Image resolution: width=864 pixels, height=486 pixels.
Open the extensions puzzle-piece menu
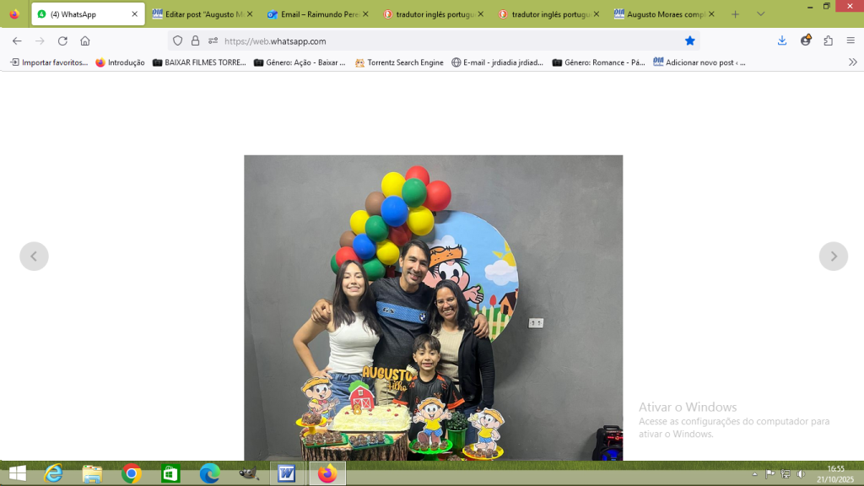click(828, 40)
